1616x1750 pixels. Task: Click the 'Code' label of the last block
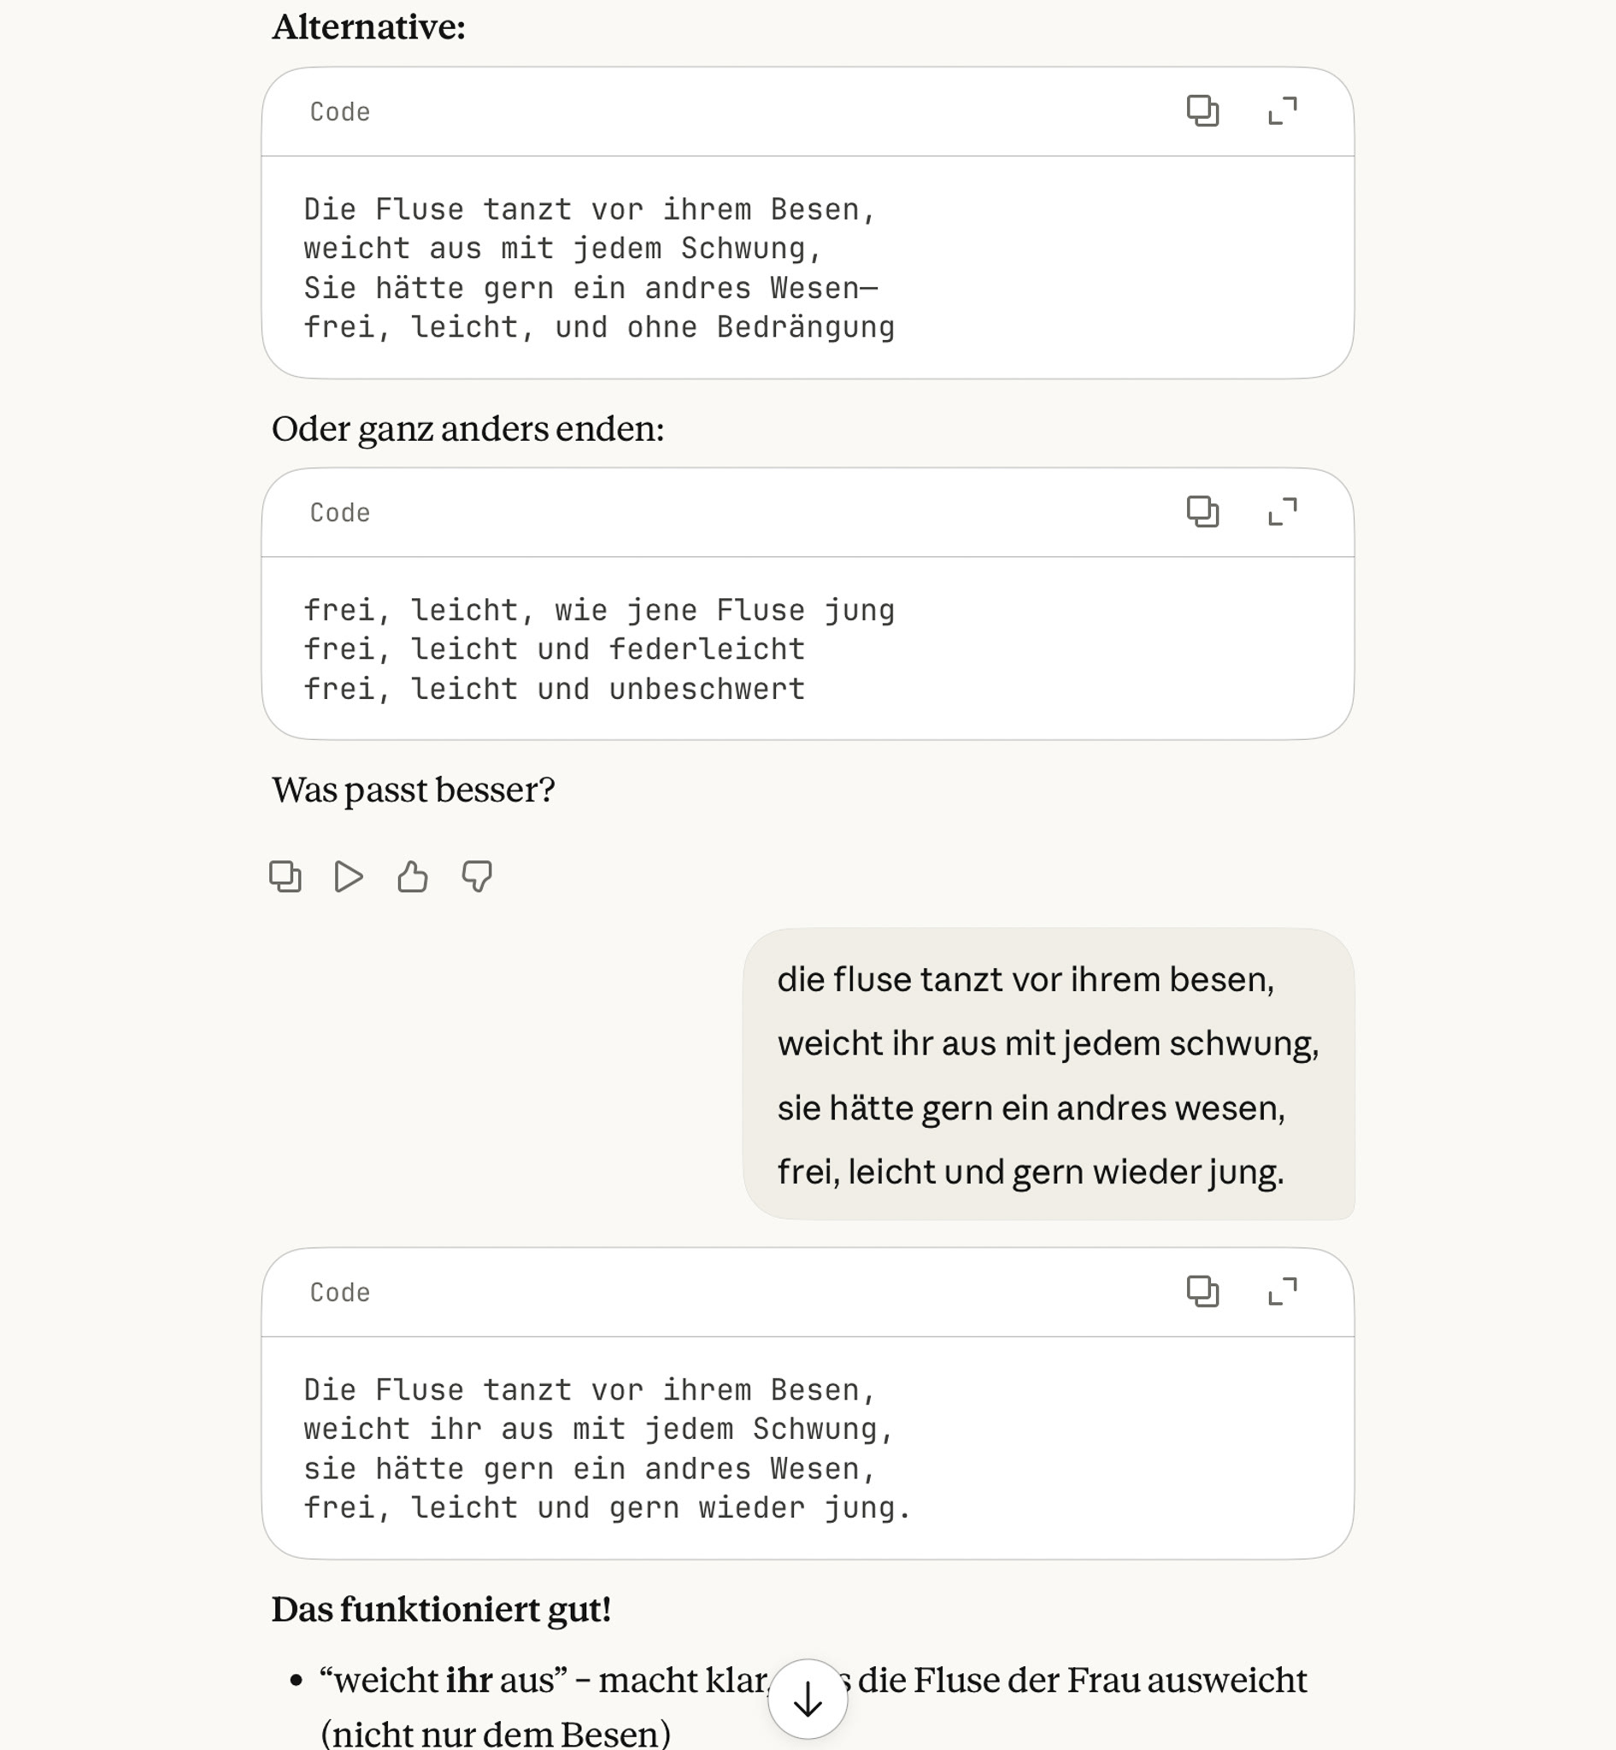(x=340, y=1293)
